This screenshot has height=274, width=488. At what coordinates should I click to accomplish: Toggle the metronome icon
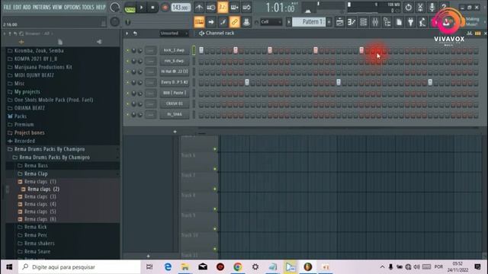pos(199,7)
